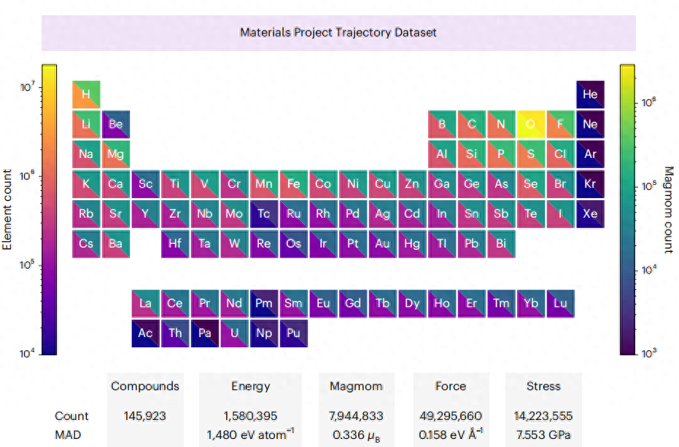Viewport: 679px width, 447px height.
Task: Select the Ce cerium tile
Action: (x=175, y=304)
